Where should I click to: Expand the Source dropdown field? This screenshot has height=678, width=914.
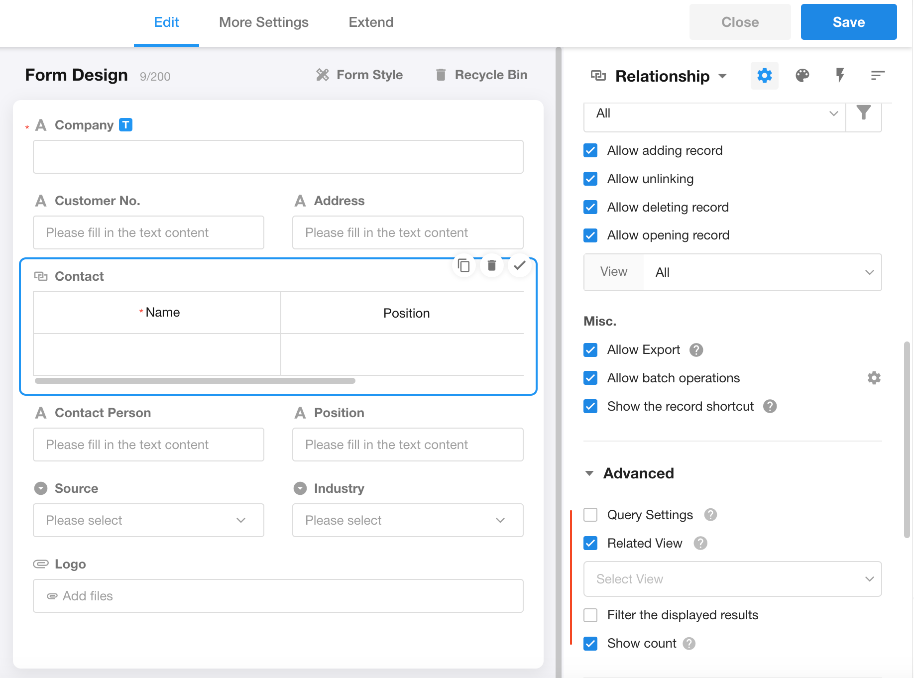148,521
